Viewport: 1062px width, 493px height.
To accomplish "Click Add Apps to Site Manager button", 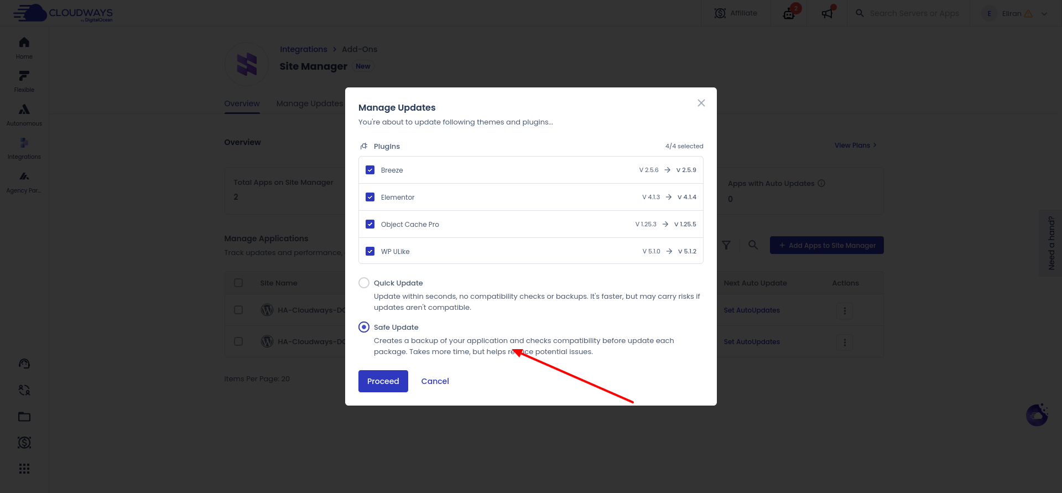I will [x=827, y=245].
